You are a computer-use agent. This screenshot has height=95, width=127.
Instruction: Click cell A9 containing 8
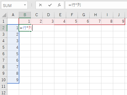coord(13,73)
